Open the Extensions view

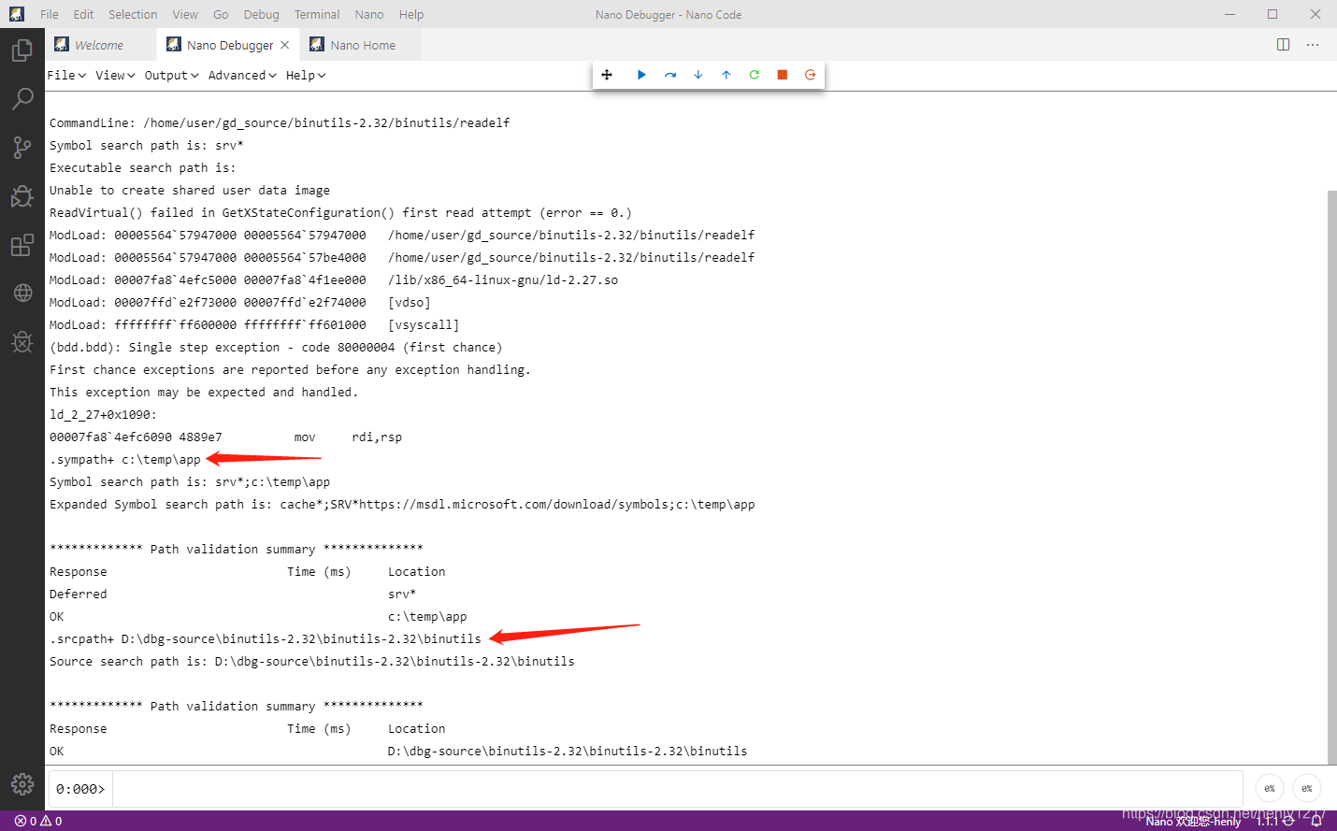(22, 245)
